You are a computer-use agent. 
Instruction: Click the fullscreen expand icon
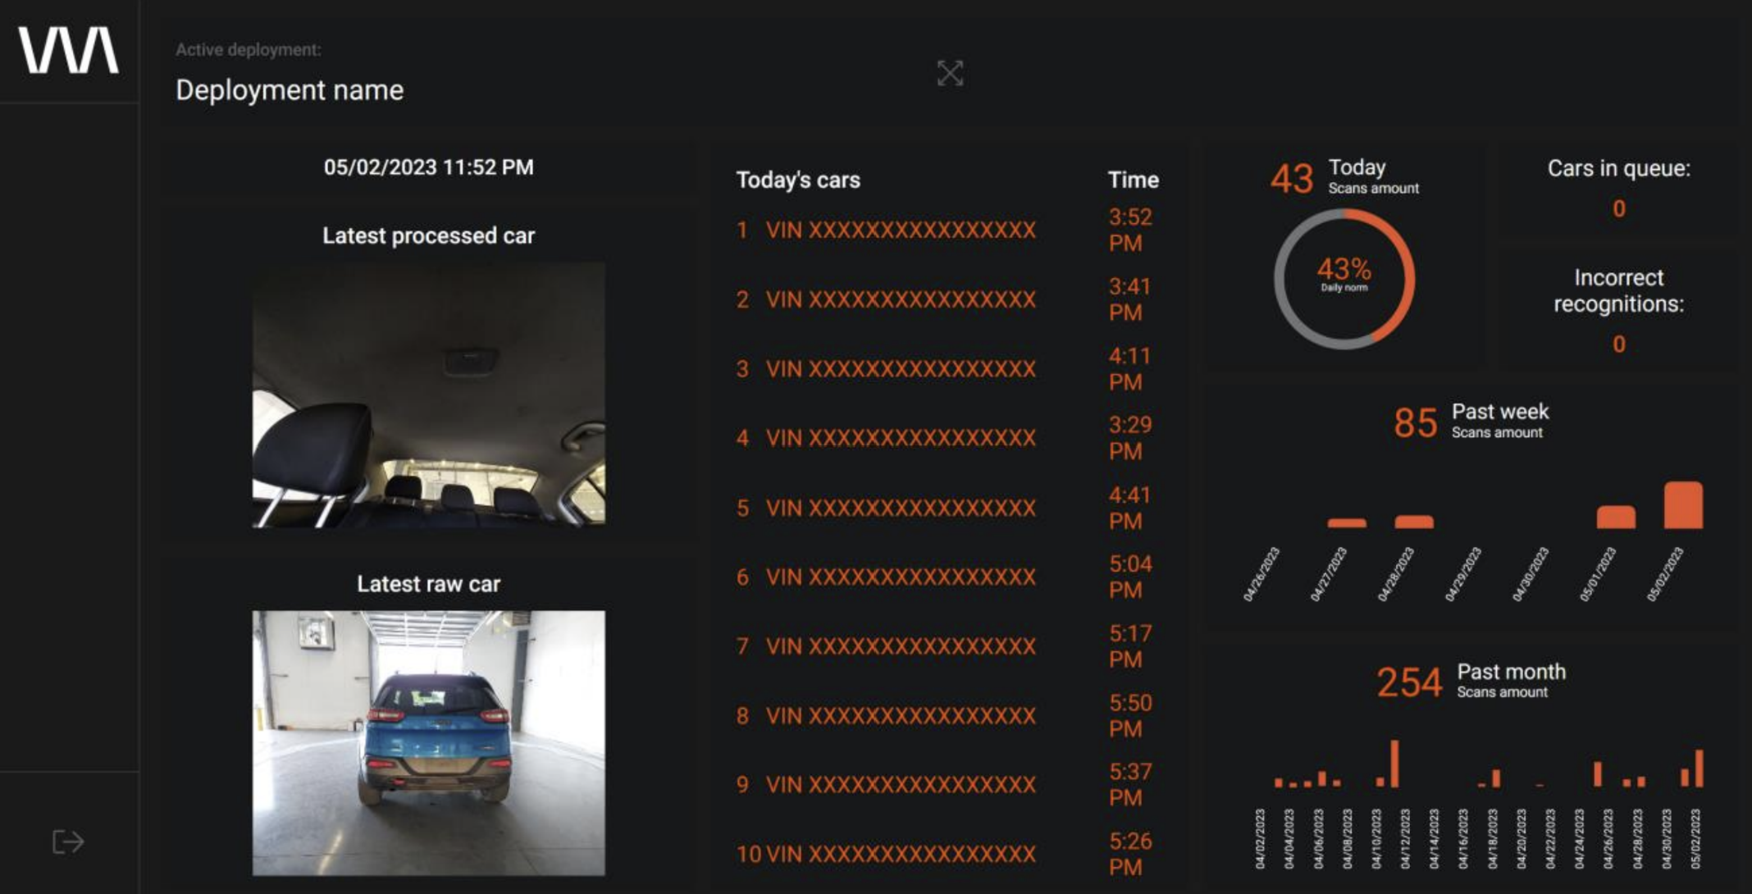950,74
